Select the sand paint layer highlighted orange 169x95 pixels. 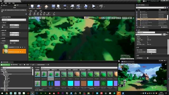pos(14,51)
